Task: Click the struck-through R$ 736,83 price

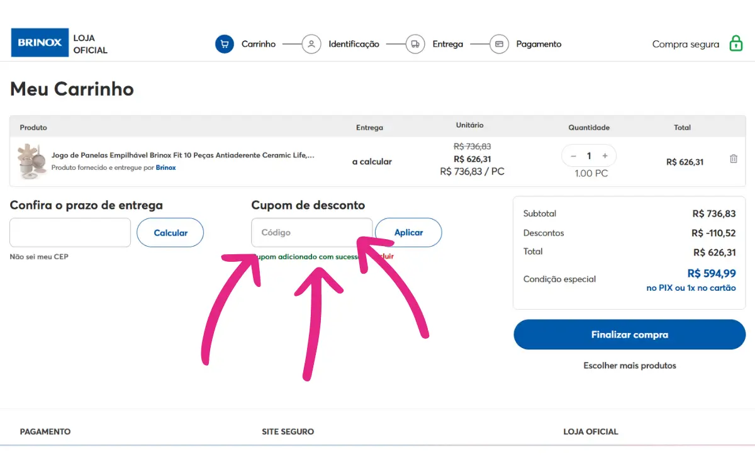Action: (x=472, y=146)
